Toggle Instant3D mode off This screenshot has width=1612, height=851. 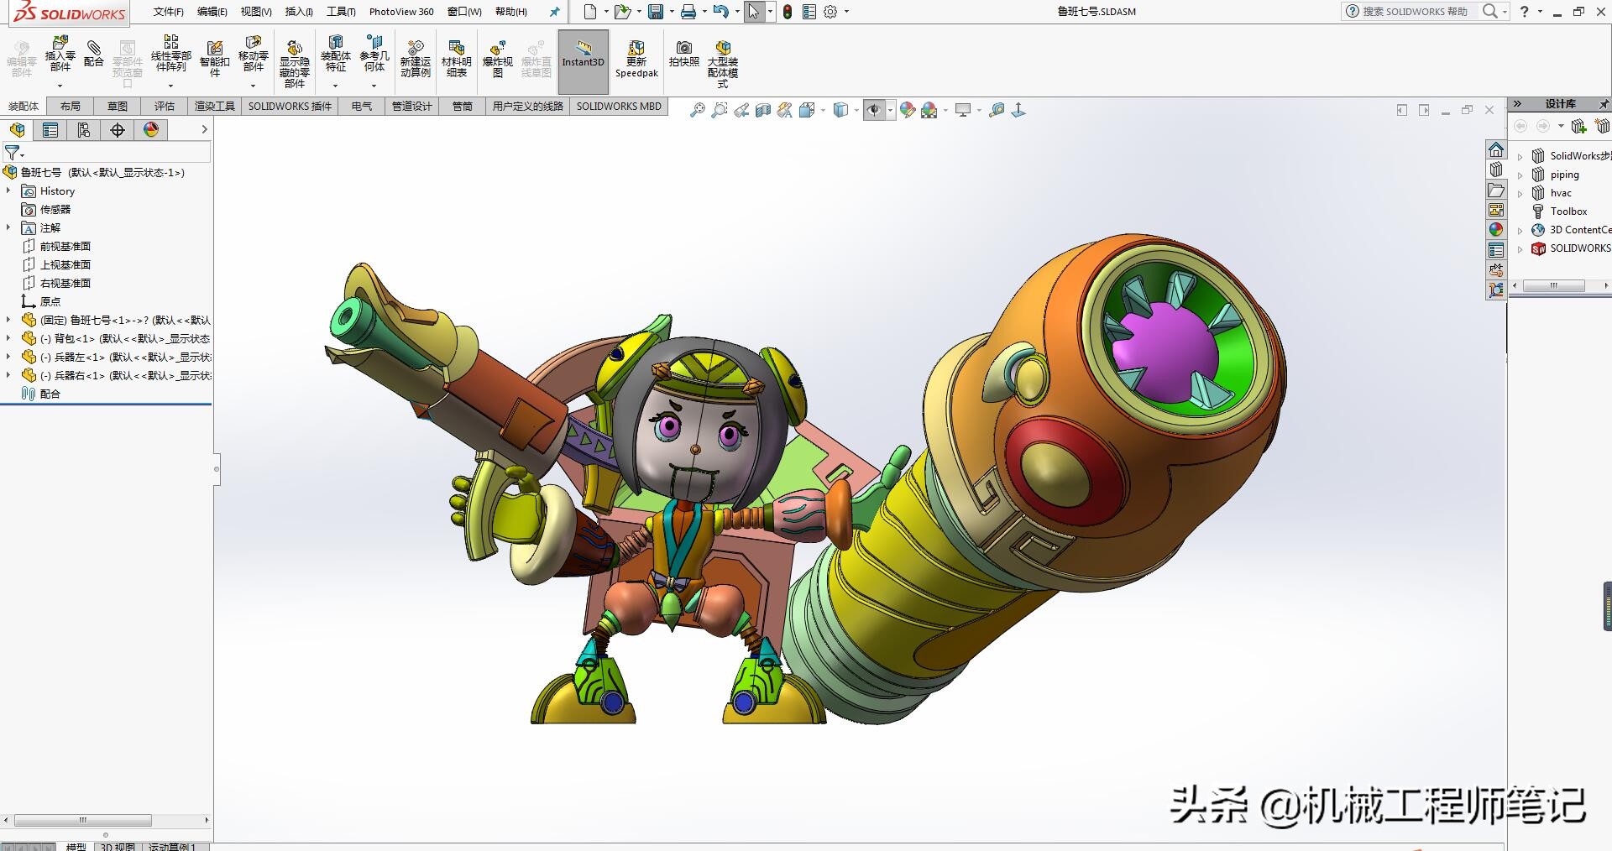click(x=583, y=57)
